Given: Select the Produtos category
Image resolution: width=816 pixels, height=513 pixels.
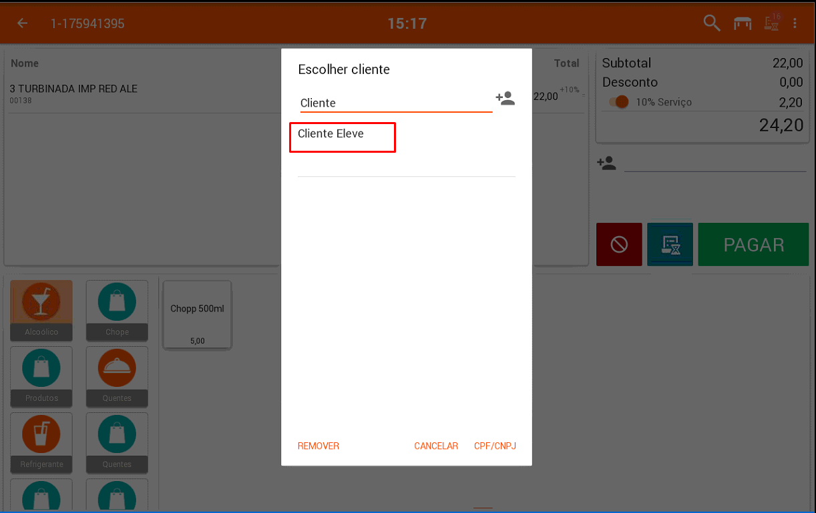Looking at the screenshot, I should [x=41, y=376].
